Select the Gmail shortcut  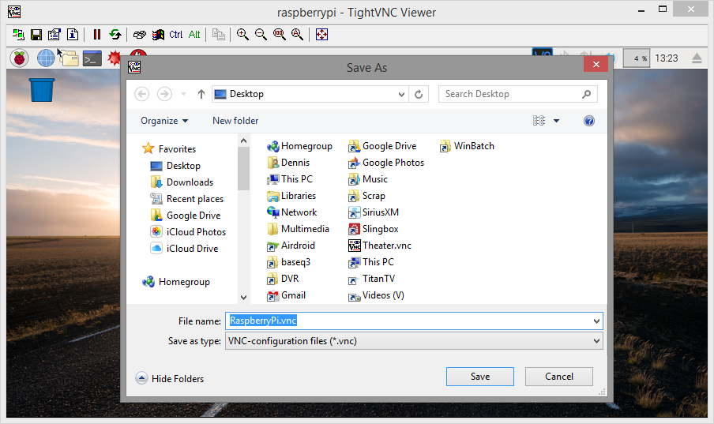point(286,295)
